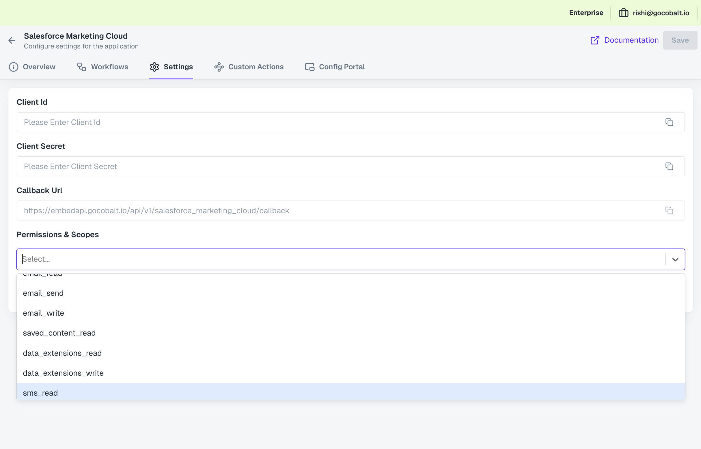Click the Config Portal icon

pos(309,67)
